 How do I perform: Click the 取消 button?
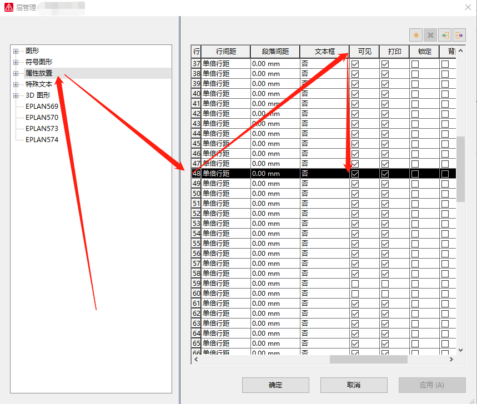354,385
